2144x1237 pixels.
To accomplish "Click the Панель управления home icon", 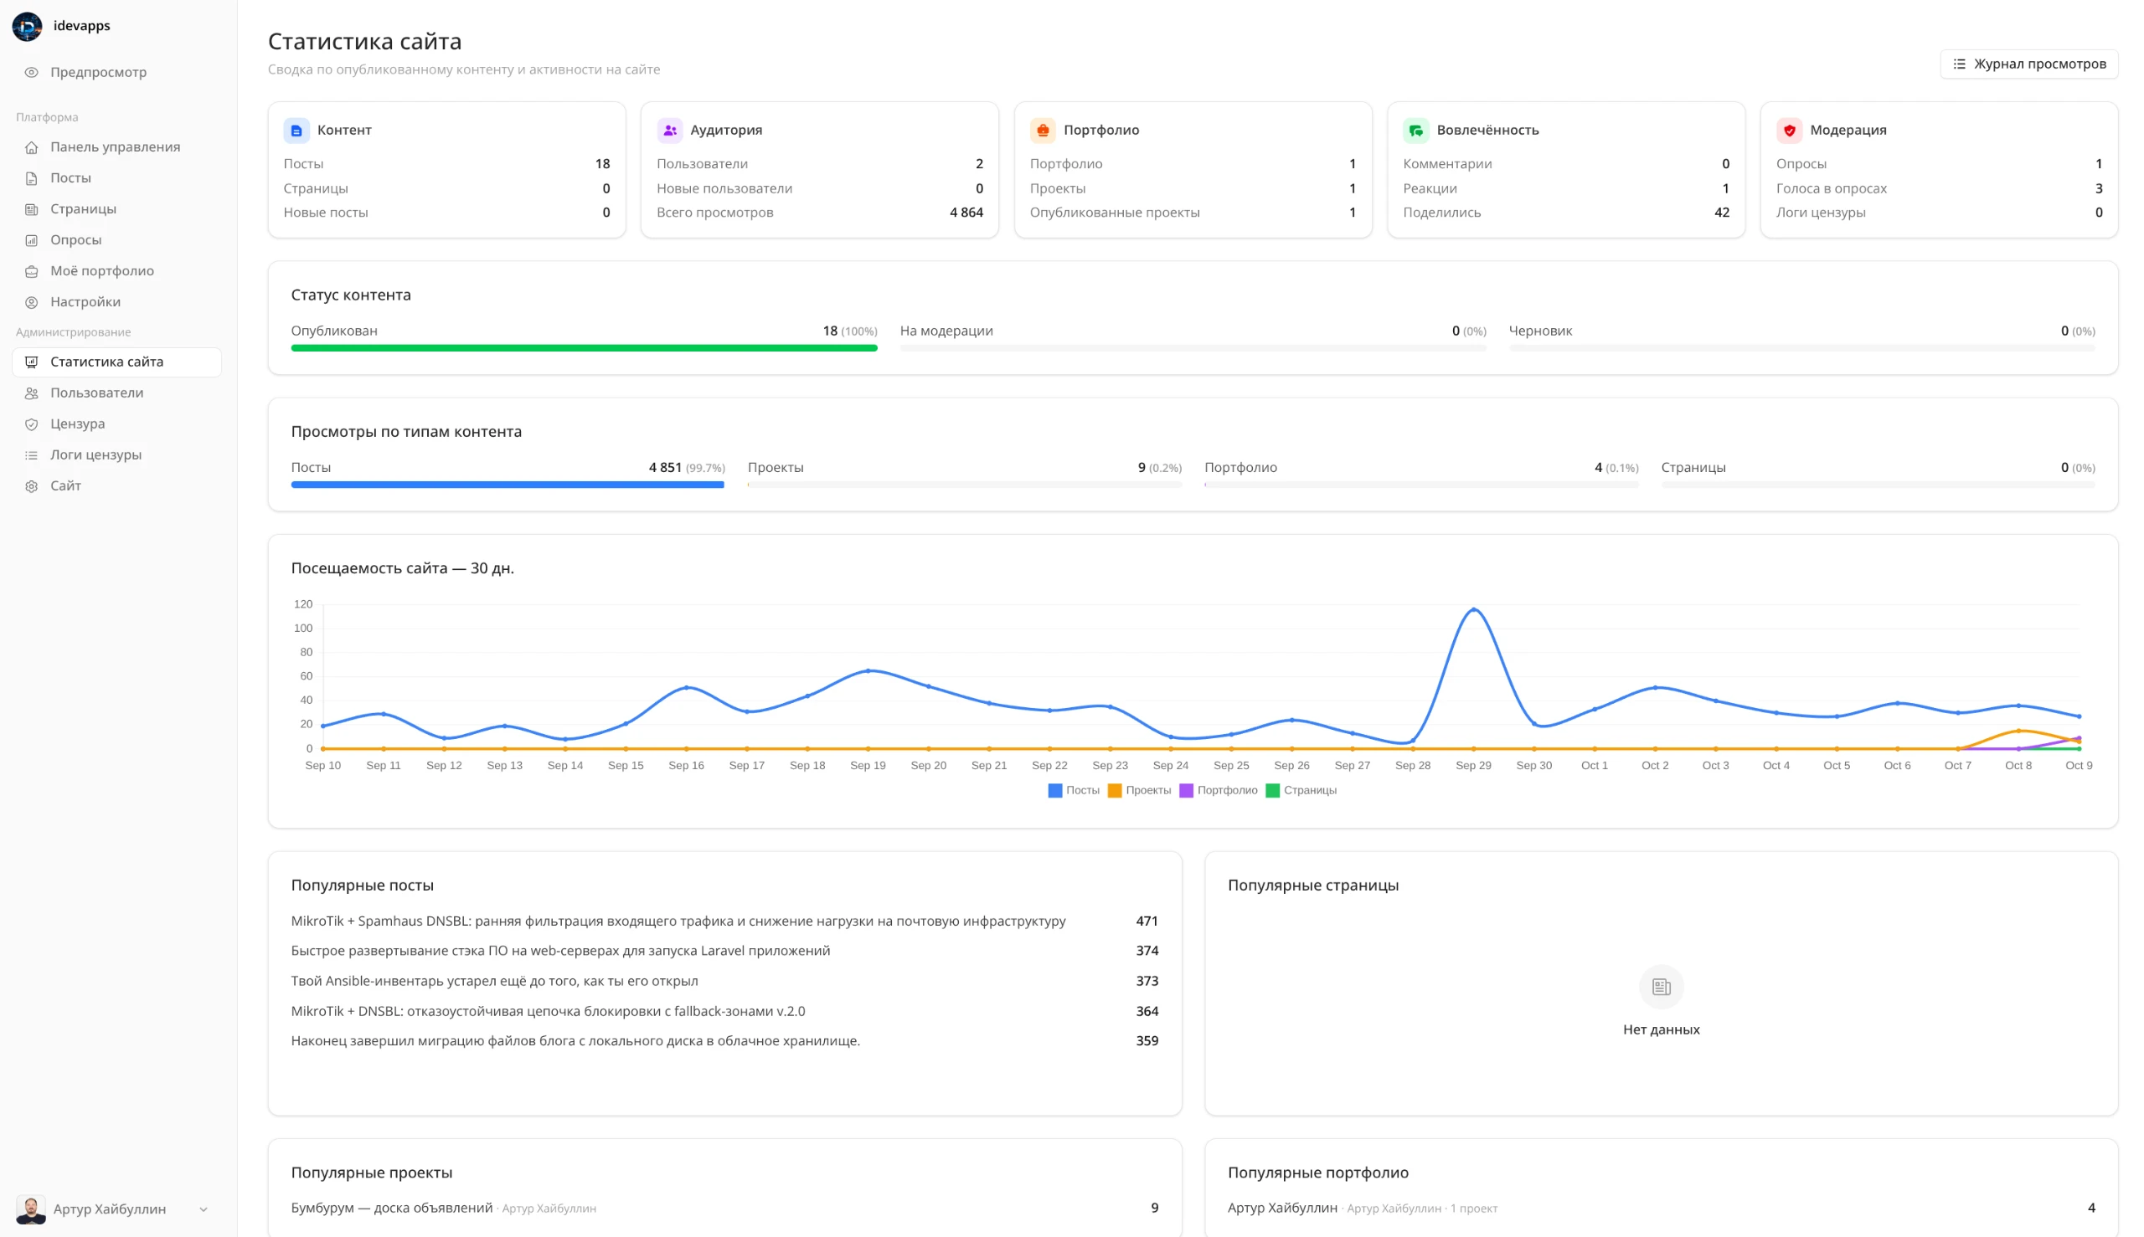I will click(x=32, y=147).
